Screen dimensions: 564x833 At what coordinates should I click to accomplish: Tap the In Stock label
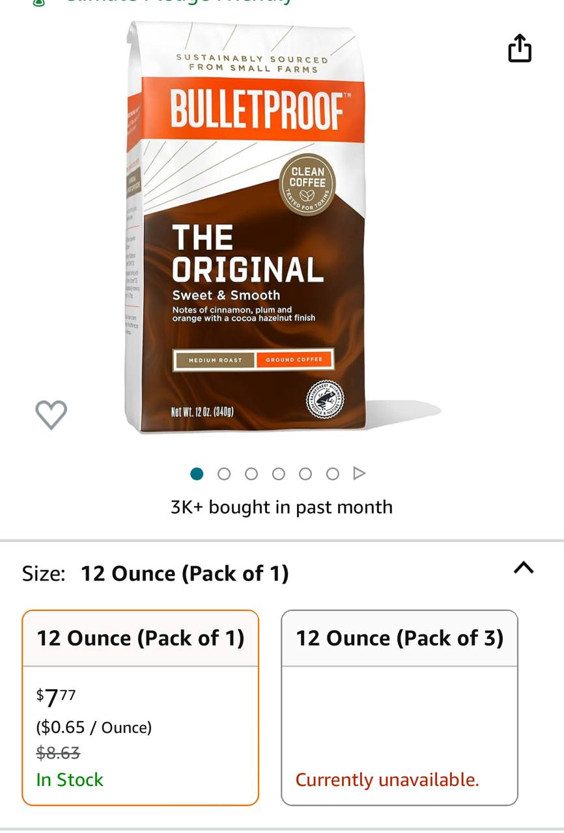(70, 780)
